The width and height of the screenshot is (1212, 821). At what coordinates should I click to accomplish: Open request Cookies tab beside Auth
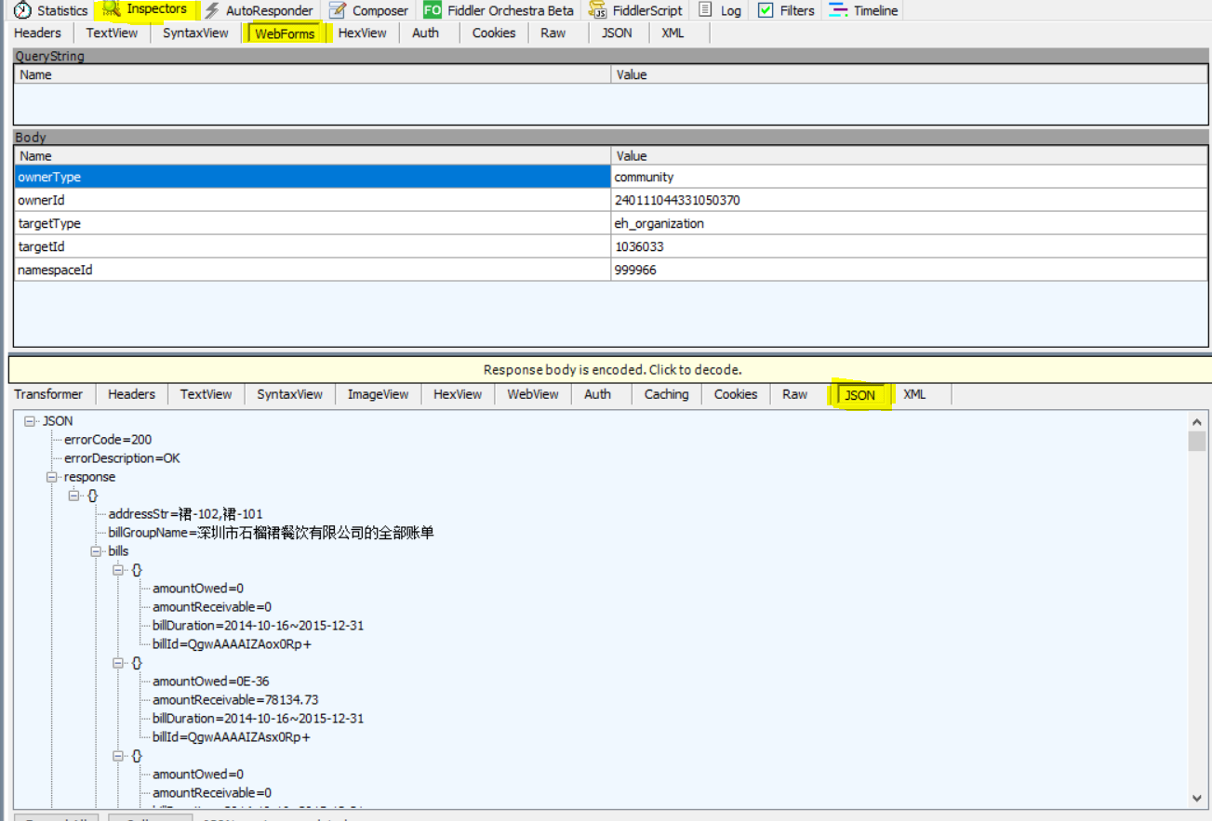(x=494, y=33)
